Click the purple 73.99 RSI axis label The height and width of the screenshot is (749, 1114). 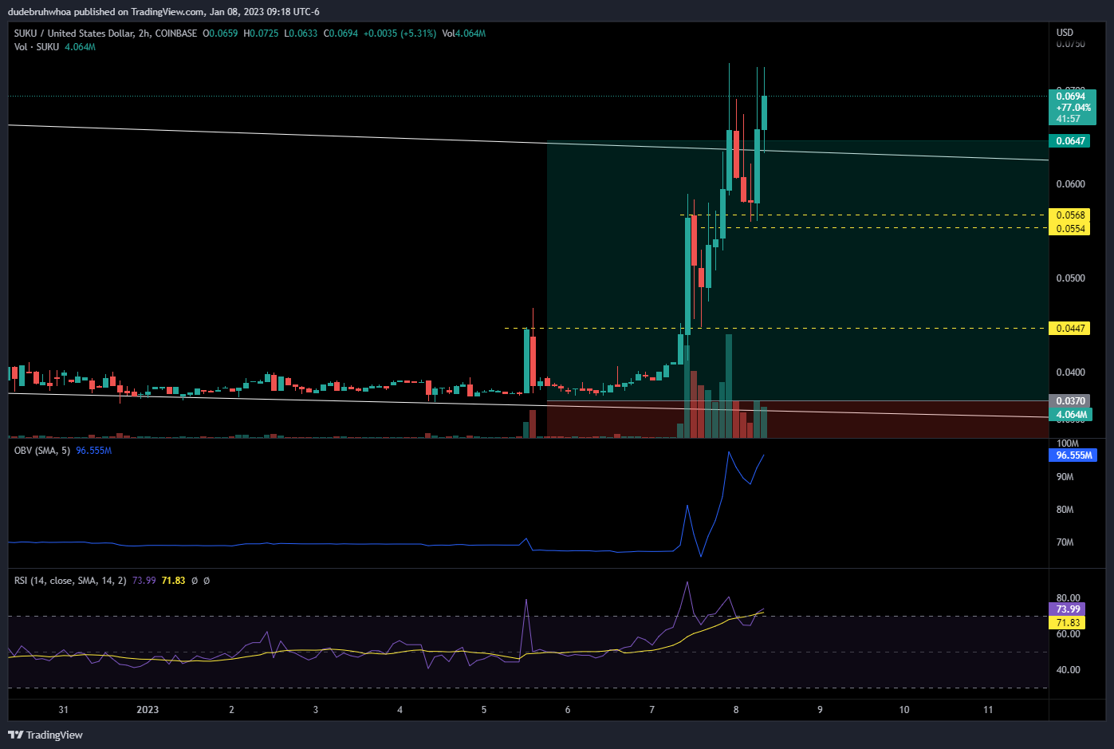tap(1067, 609)
